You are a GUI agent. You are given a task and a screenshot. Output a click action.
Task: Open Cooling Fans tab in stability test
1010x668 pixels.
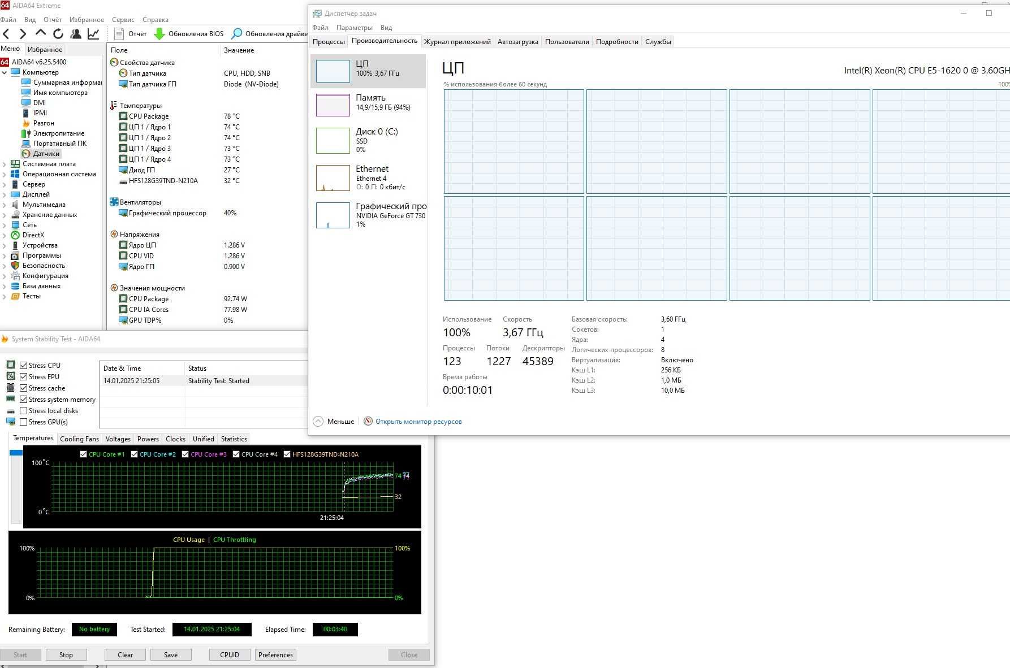point(79,439)
